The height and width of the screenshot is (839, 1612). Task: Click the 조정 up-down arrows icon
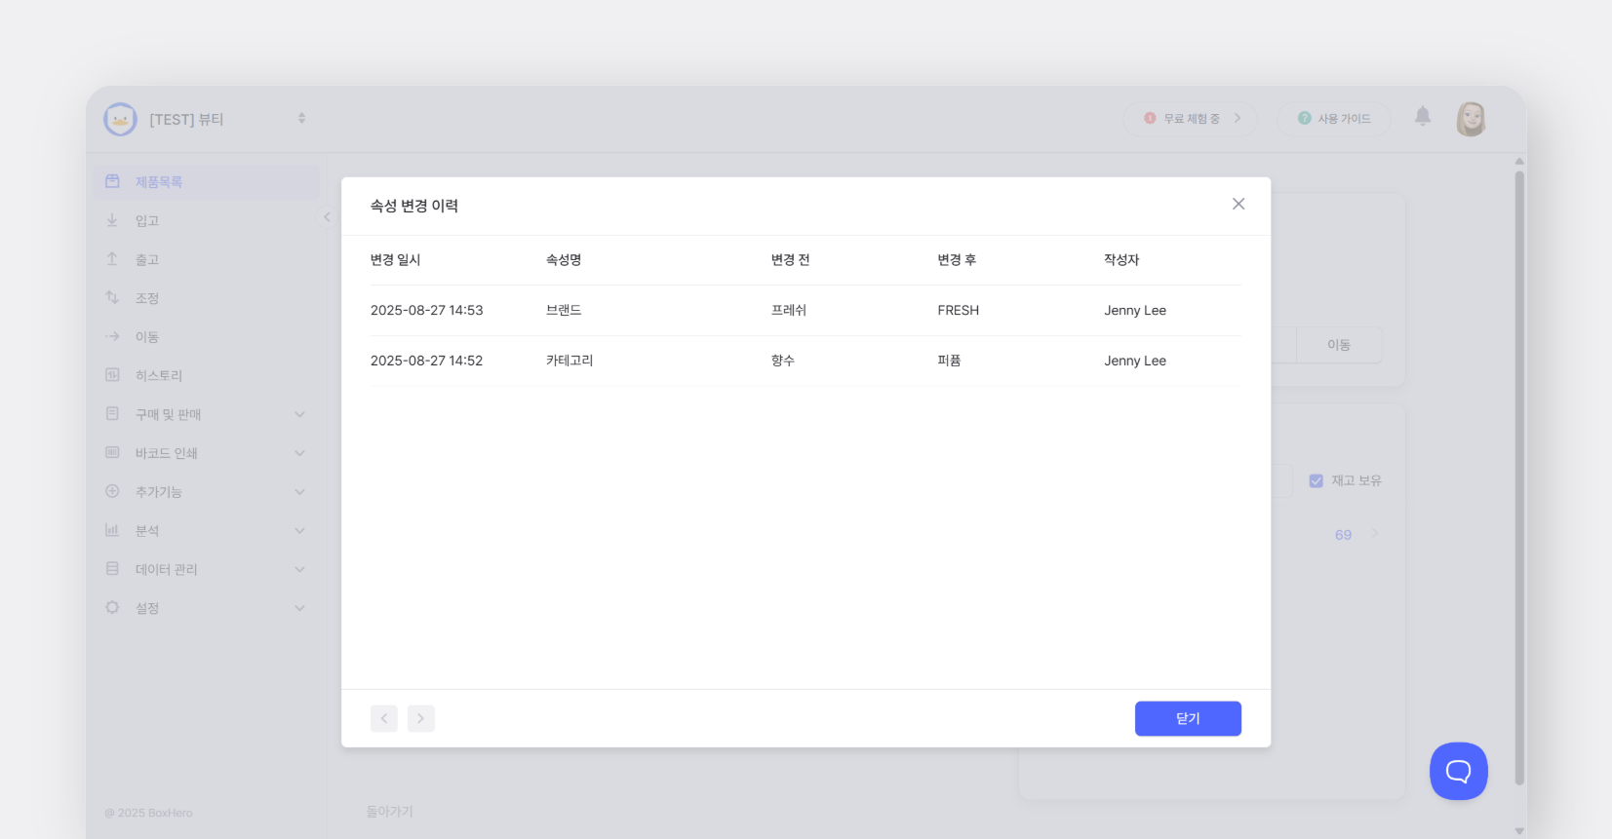click(112, 297)
